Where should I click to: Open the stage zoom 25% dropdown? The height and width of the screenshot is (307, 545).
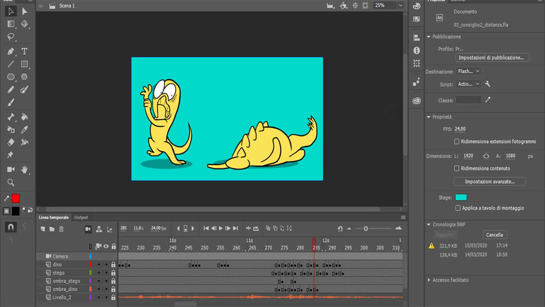pos(401,5)
